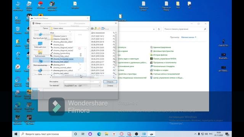Select the chroma_horizontal_resize cursor file
244x137 pixels.
point(63,59)
